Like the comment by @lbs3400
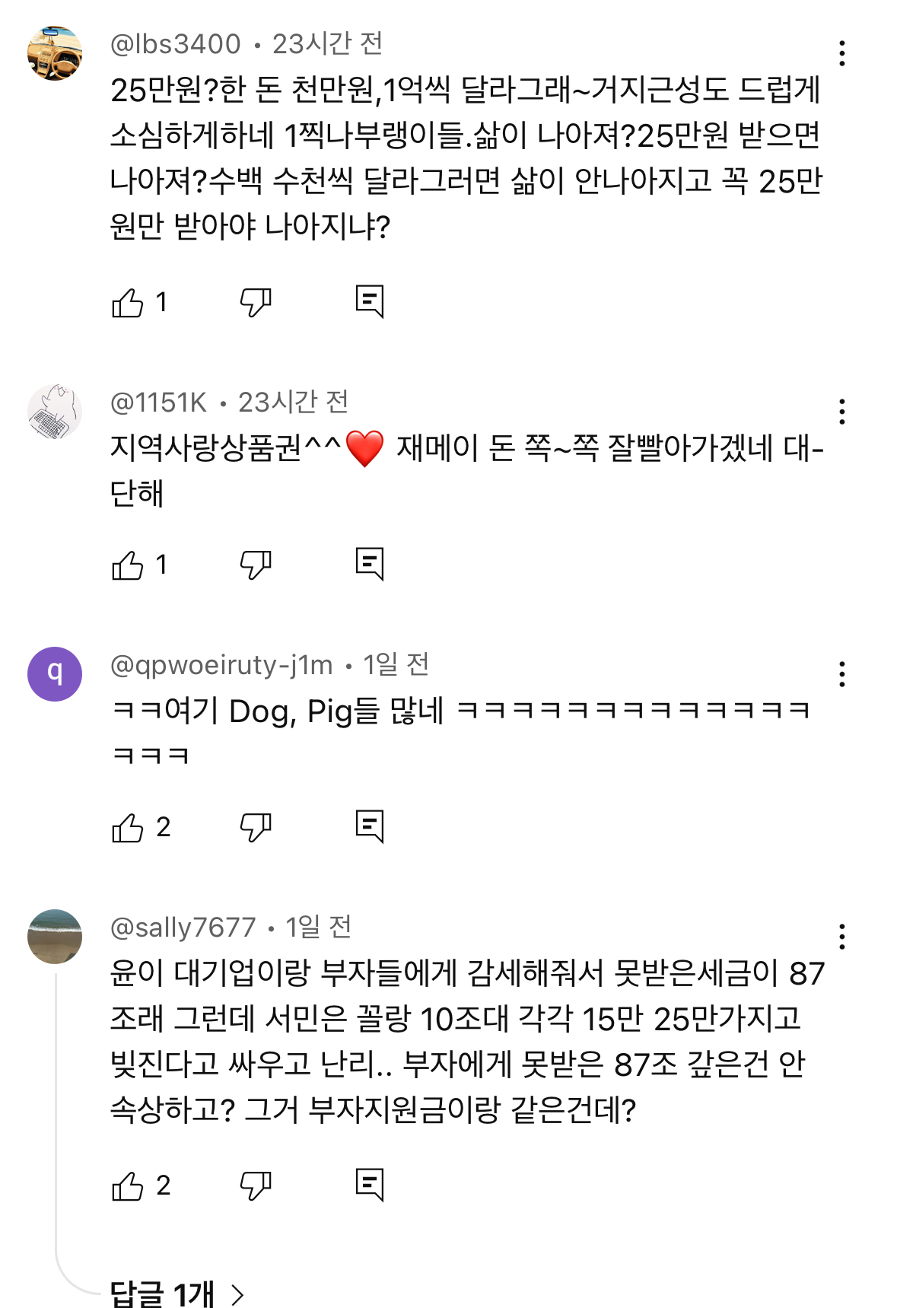897x1308 pixels. point(128,303)
